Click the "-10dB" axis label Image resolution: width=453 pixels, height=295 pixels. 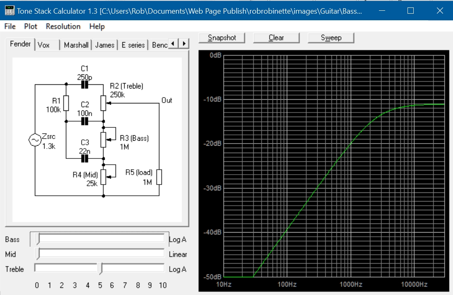[x=212, y=99]
